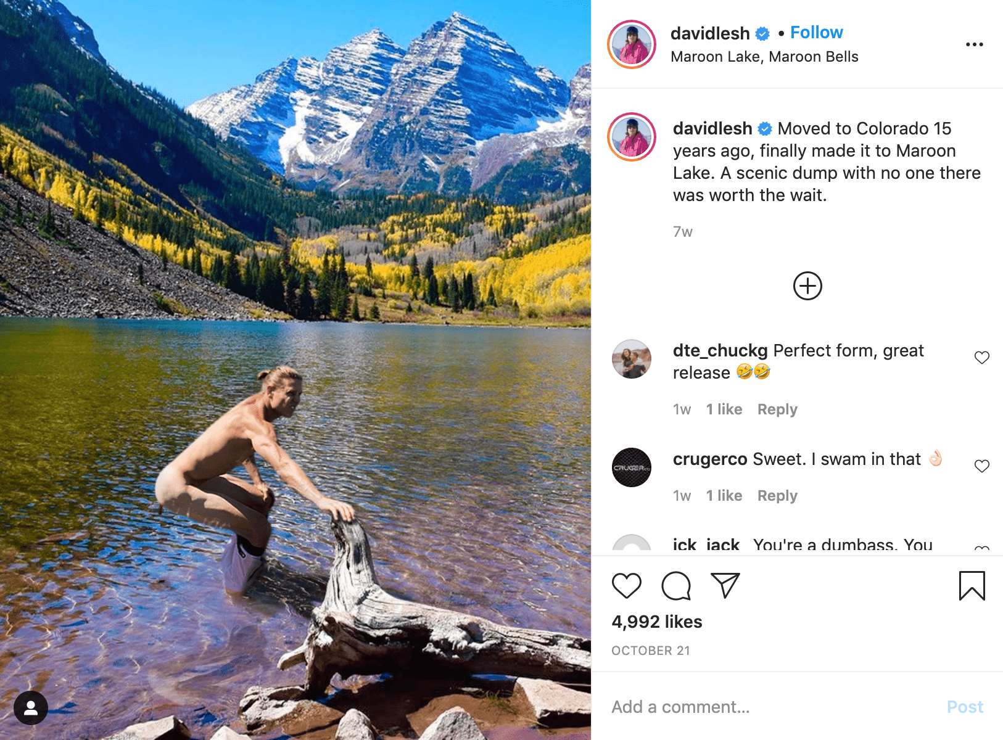1003x740 pixels.
Task: Share the post via paper plane icon
Action: coord(725,585)
